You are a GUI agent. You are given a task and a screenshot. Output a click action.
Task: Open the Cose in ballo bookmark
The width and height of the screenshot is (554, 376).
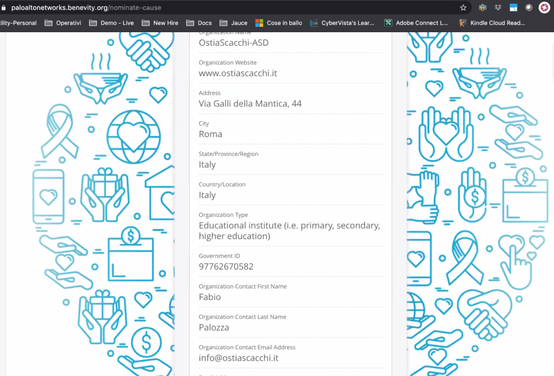click(x=279, y=23)
